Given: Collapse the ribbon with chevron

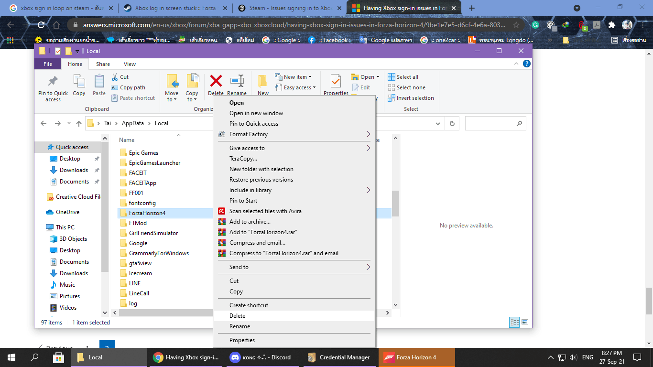Looking at the screenshot, I should point(516,64).
